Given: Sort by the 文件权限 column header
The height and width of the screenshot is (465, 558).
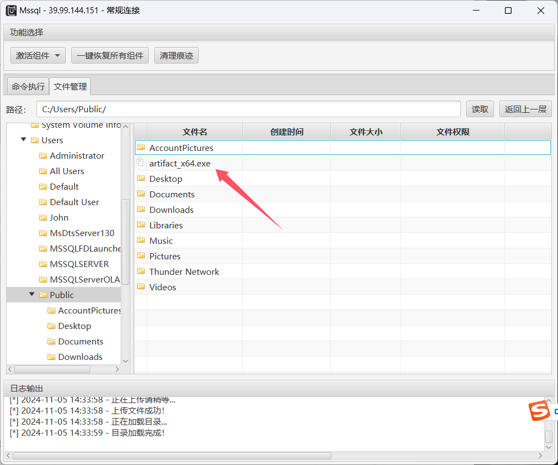Looking at the screenshot, I should click(453, 132).
